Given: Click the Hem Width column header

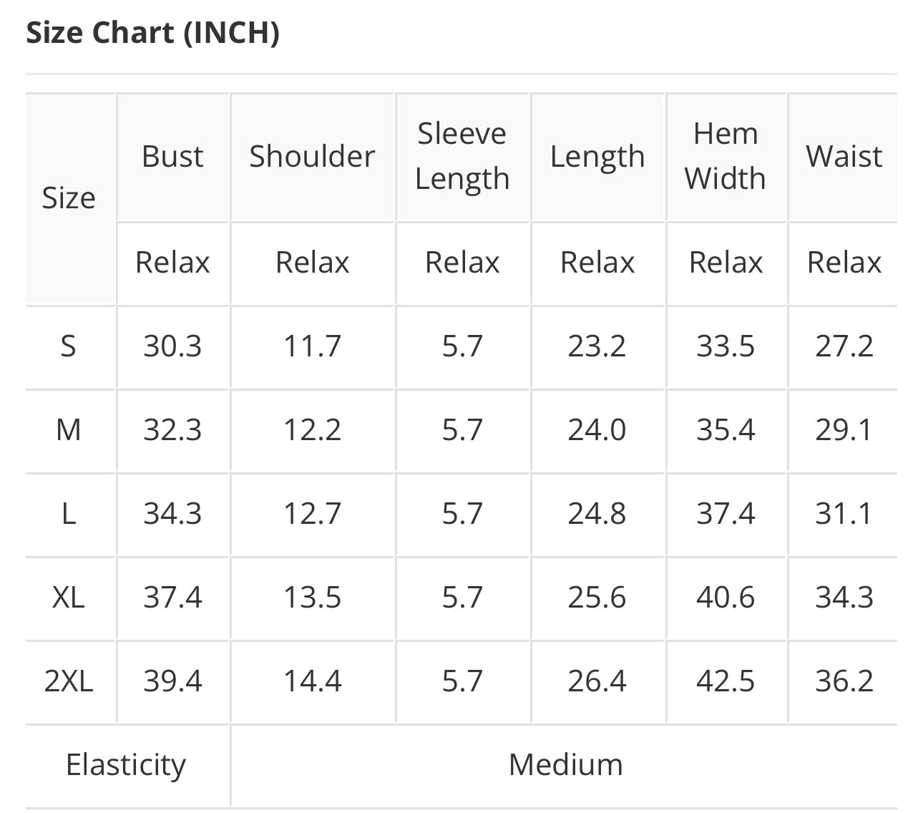Looking at the screenshot, I should click(x=726, y=156).
